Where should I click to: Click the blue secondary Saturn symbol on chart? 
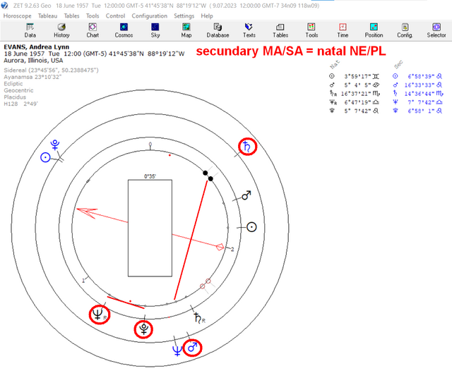[247, 147]
